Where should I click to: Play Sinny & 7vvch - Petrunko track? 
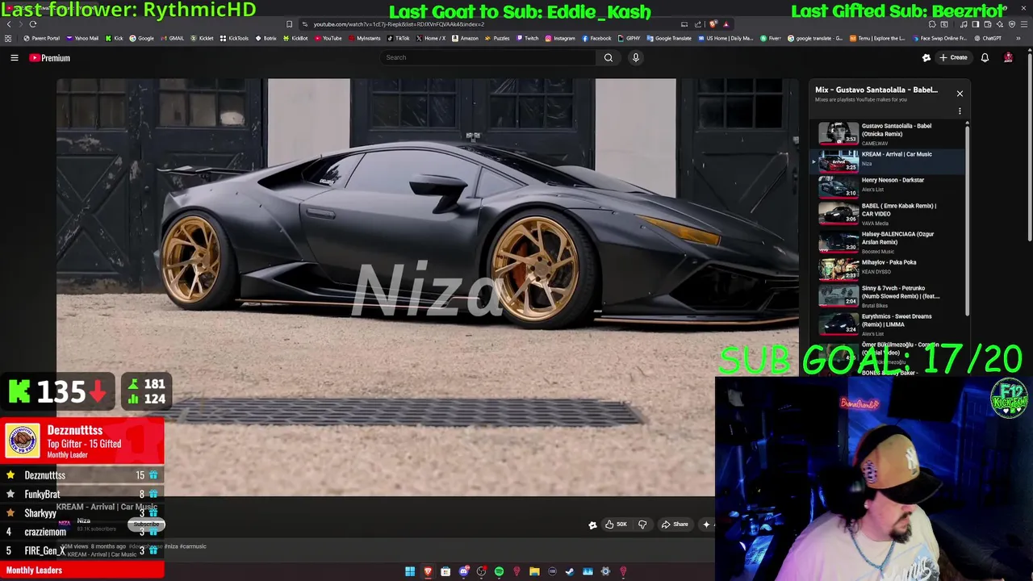click(888, 296)
